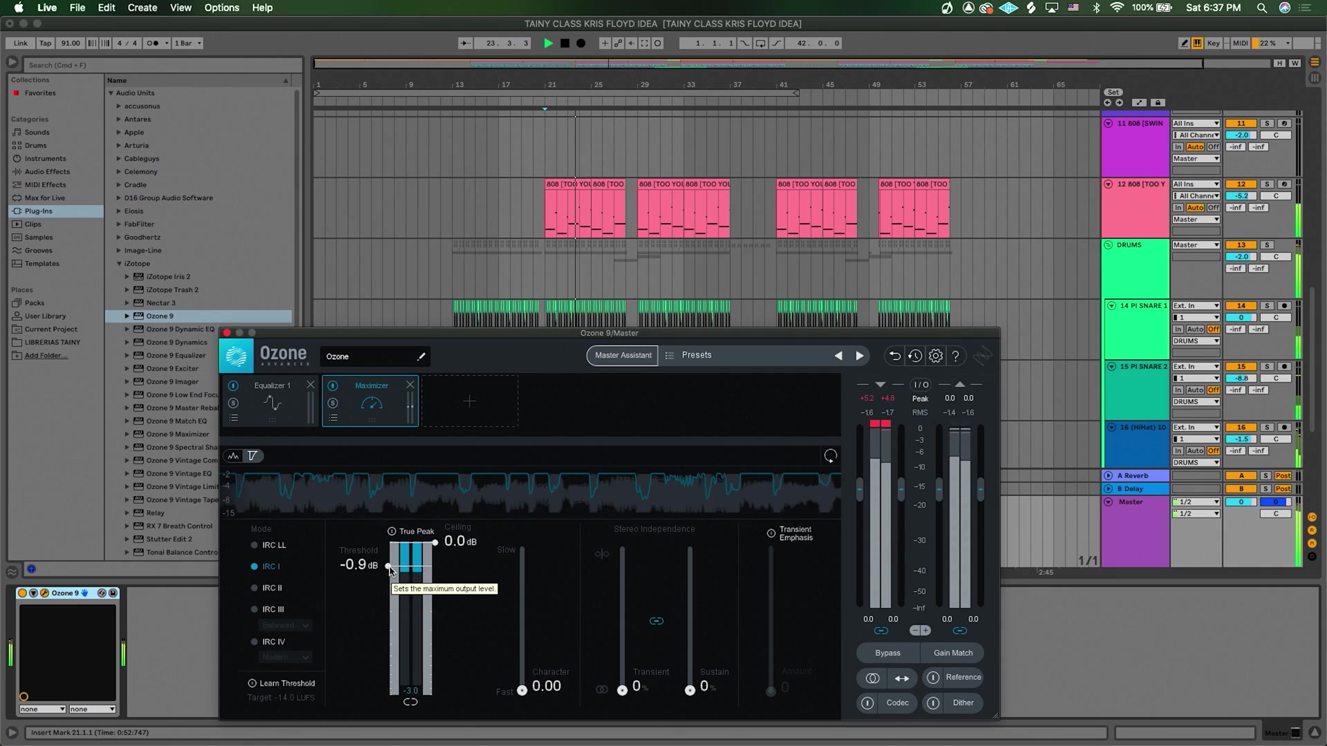Screen dimensions: 1327x746
Task: Open Ozone help via the question mark icon
Action: pyautogui.click(x=956, y=356)
